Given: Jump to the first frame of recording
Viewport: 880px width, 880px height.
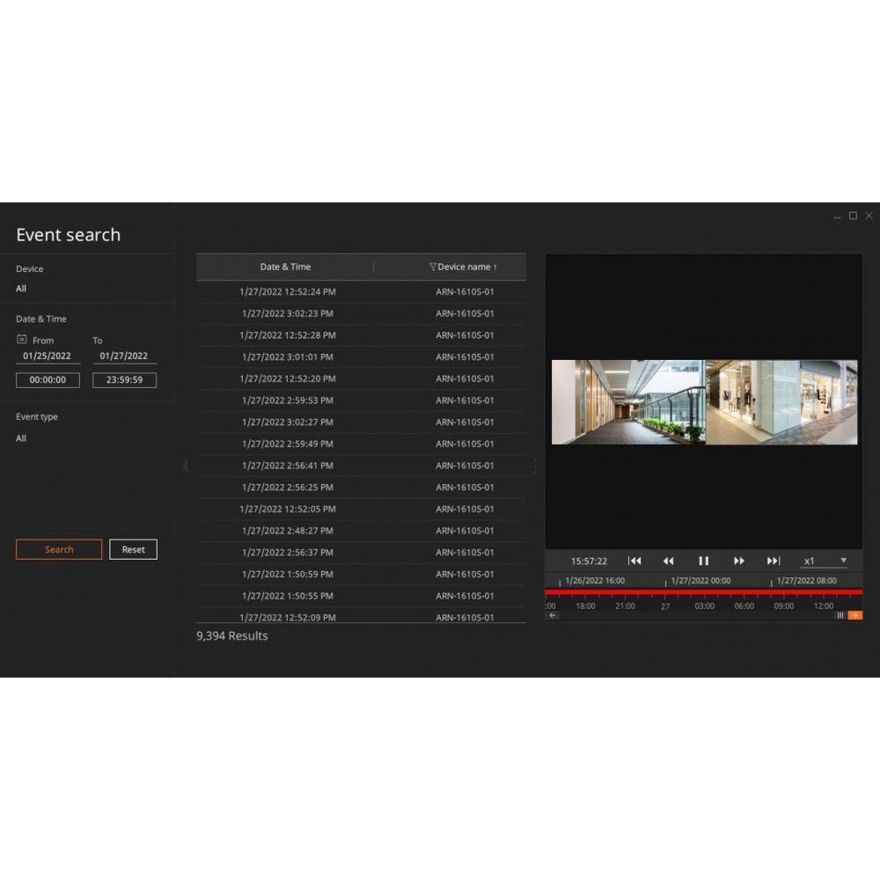Looking at the screenshot, I should (634, 561).
